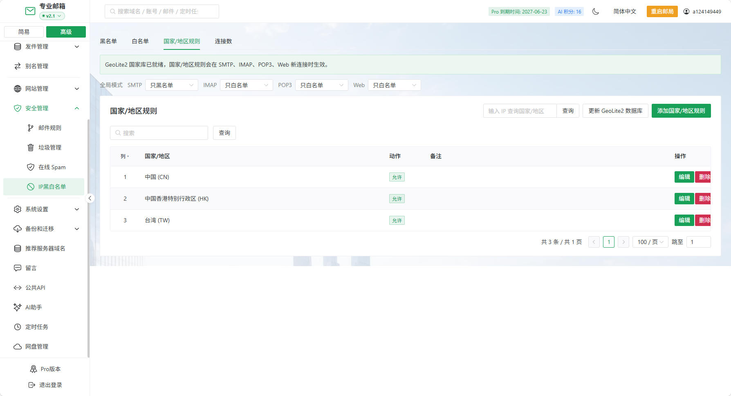Screen dimensions: 731x396
Task: Open 安全管理 menu item
Action: point(44,108)
